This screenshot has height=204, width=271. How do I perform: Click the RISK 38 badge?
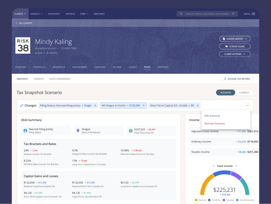pos(23,45)
